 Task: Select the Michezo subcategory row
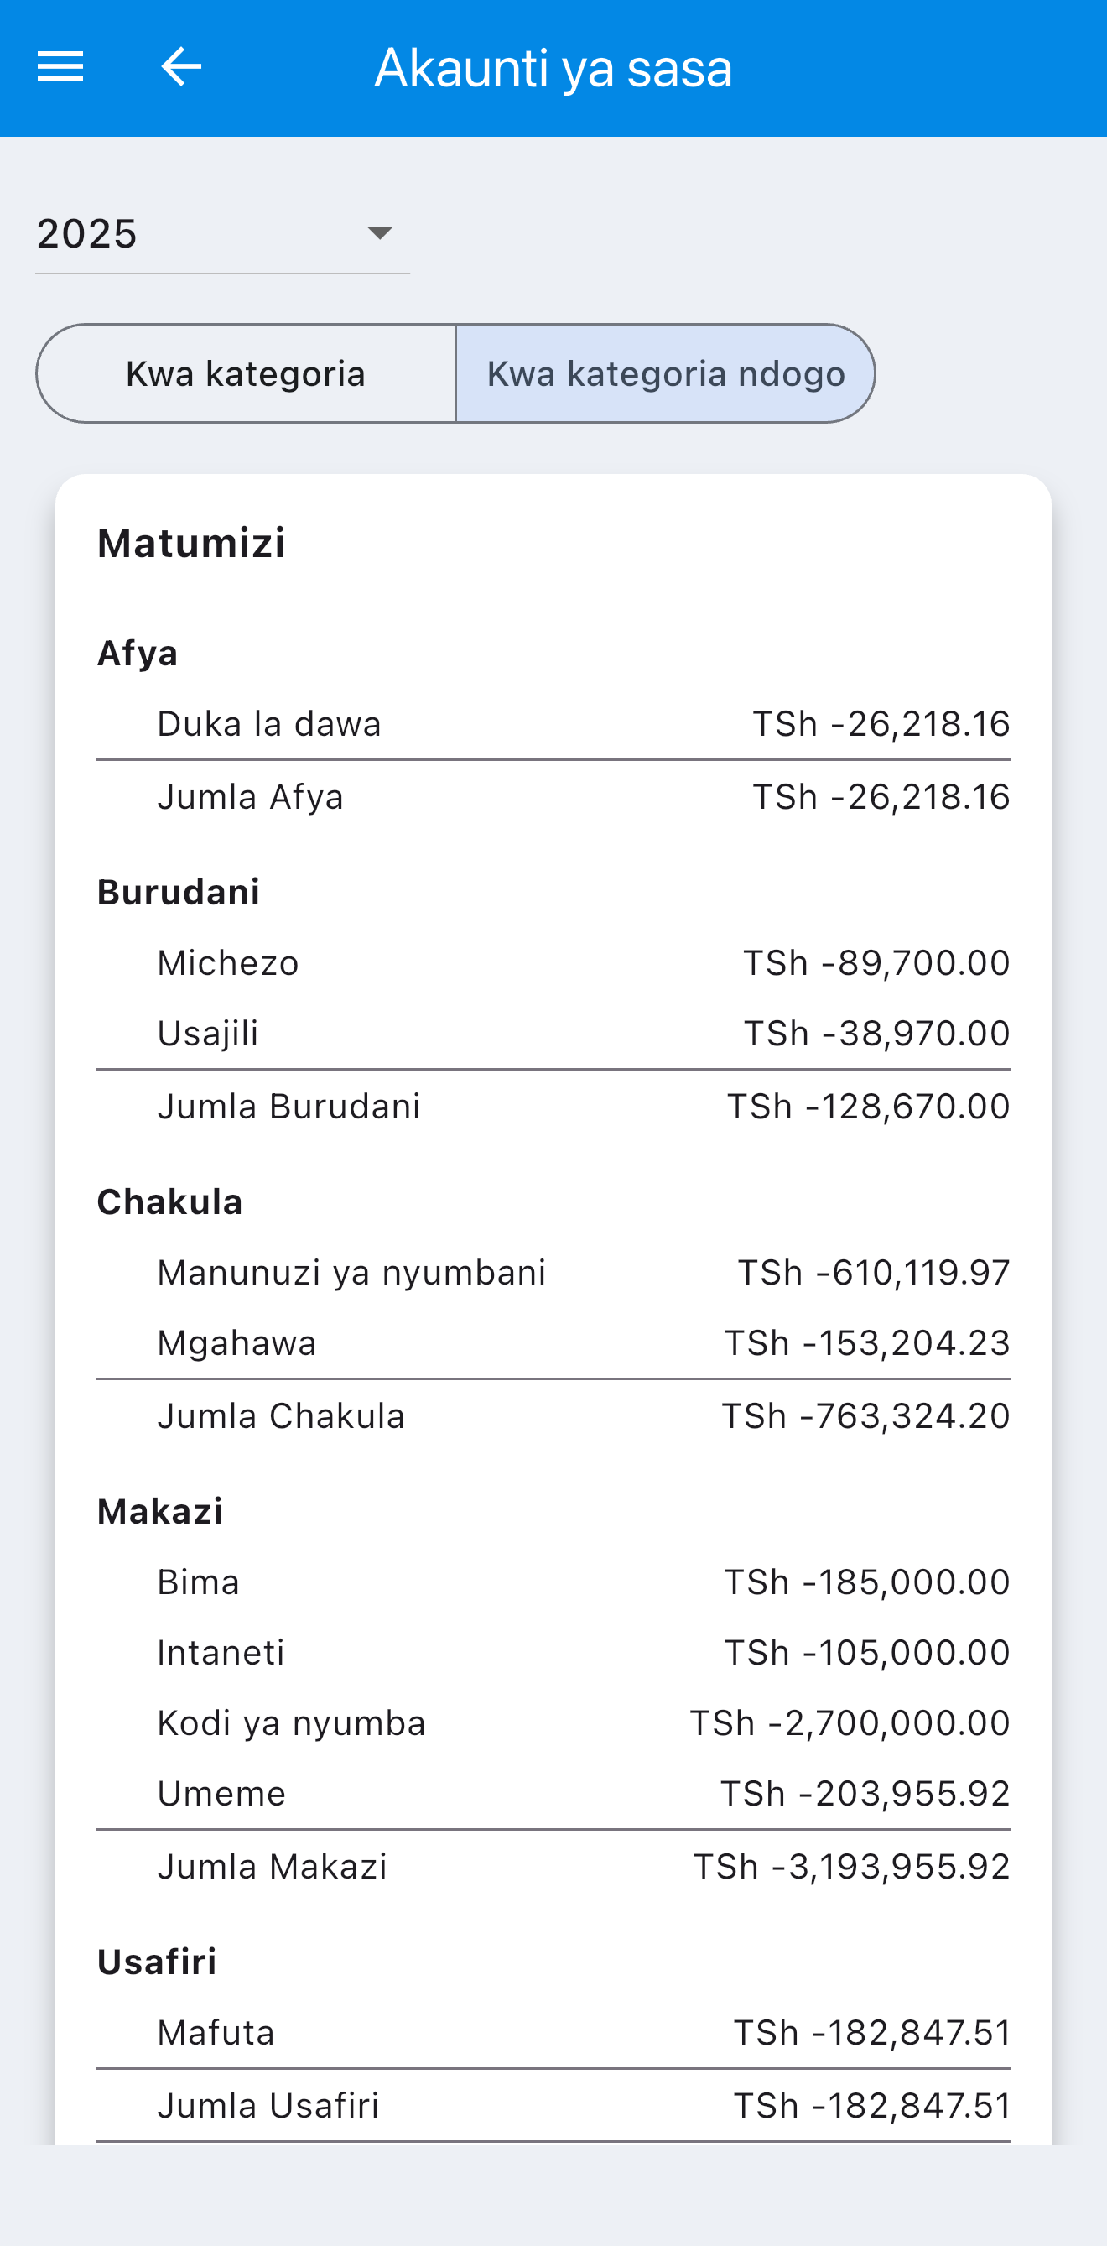(x=553, y=962)
